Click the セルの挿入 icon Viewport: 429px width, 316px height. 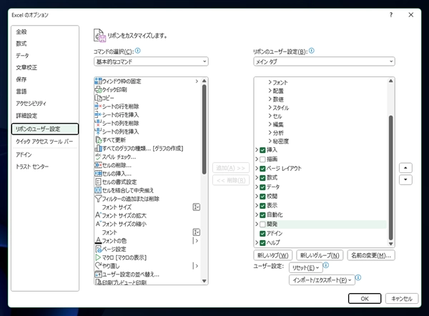[x=98, y=174]
